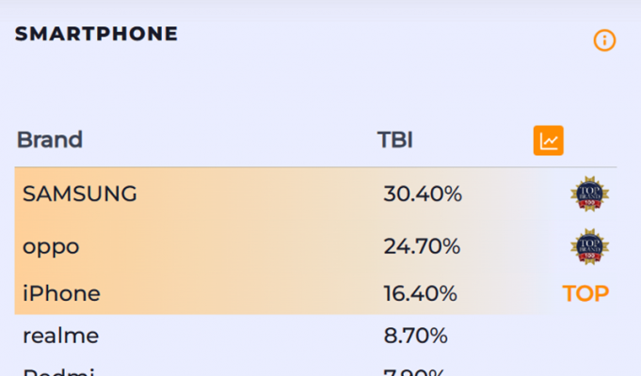The width and height of the screenshot is (641, 376).
Task: Click Samsung's 30.40% TBI value
Action: (423, 195)
